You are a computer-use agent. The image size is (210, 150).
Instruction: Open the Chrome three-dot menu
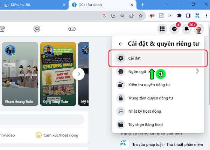coord(206,16)
